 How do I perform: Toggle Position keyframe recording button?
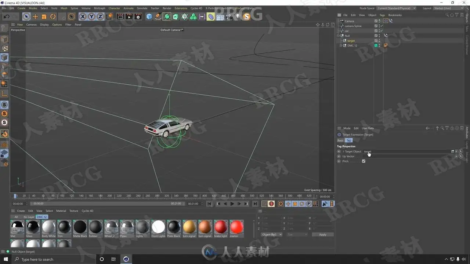pos(288,204)
